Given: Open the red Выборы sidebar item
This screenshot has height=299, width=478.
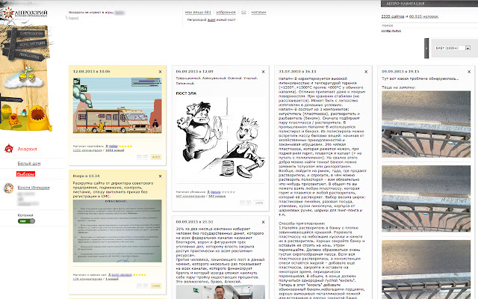Looking at the screenshot, I should click(x=25, y=174).
